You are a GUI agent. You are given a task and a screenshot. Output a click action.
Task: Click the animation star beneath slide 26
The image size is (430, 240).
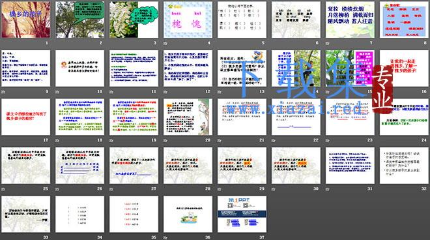pyautogui.click(x=57, y=189)
